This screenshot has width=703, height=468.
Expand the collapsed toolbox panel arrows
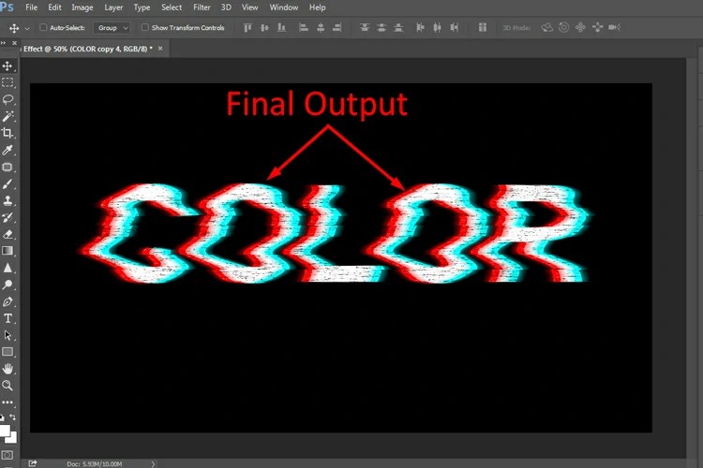(3, 43)
